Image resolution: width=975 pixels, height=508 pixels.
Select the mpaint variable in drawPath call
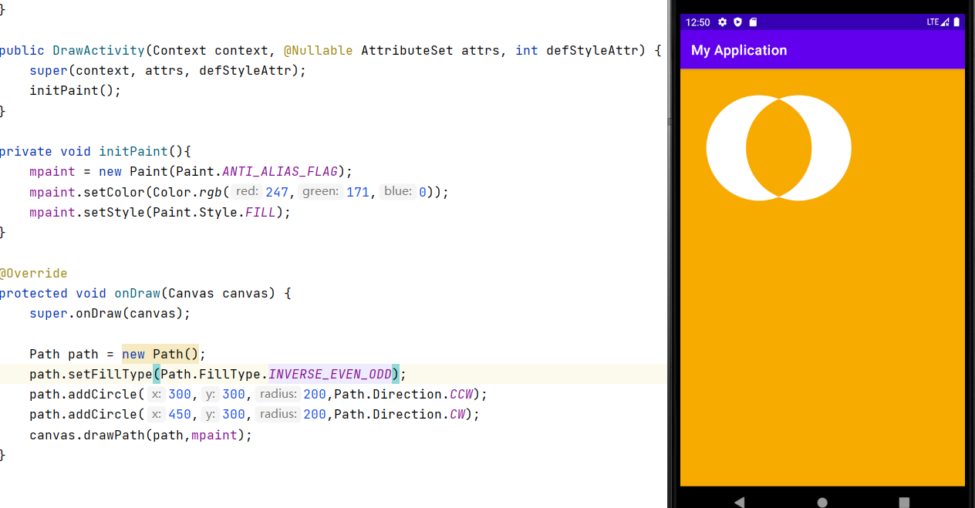[x=213, y=435]
